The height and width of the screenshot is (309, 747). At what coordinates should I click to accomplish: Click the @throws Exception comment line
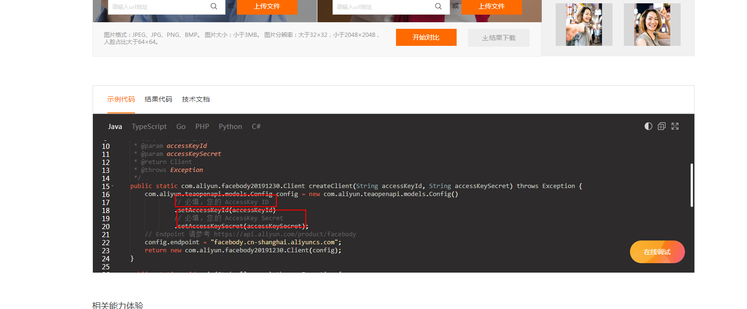pyautogui.click(x=168, y=170)
